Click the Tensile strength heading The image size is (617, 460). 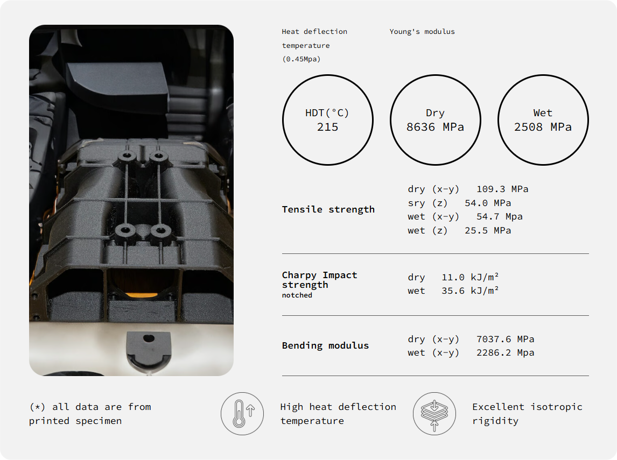pyautogui.click(x=328, y=209)
